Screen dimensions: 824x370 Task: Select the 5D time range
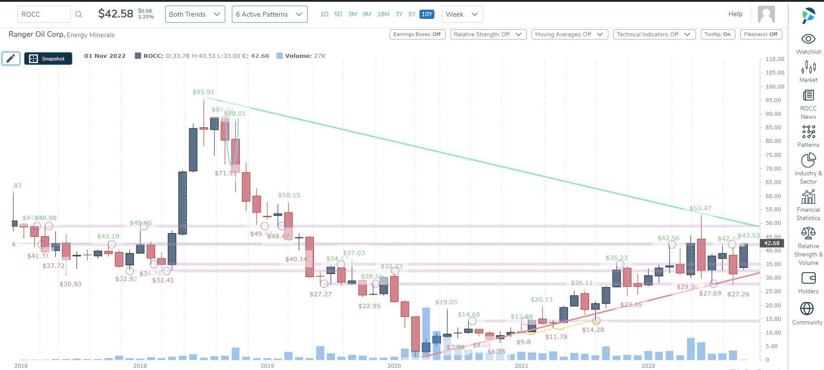point(338,14)
